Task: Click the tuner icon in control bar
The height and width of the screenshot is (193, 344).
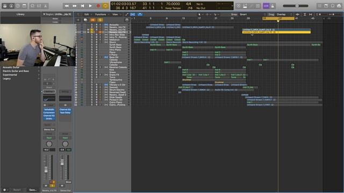Action: tap(252, 6)
